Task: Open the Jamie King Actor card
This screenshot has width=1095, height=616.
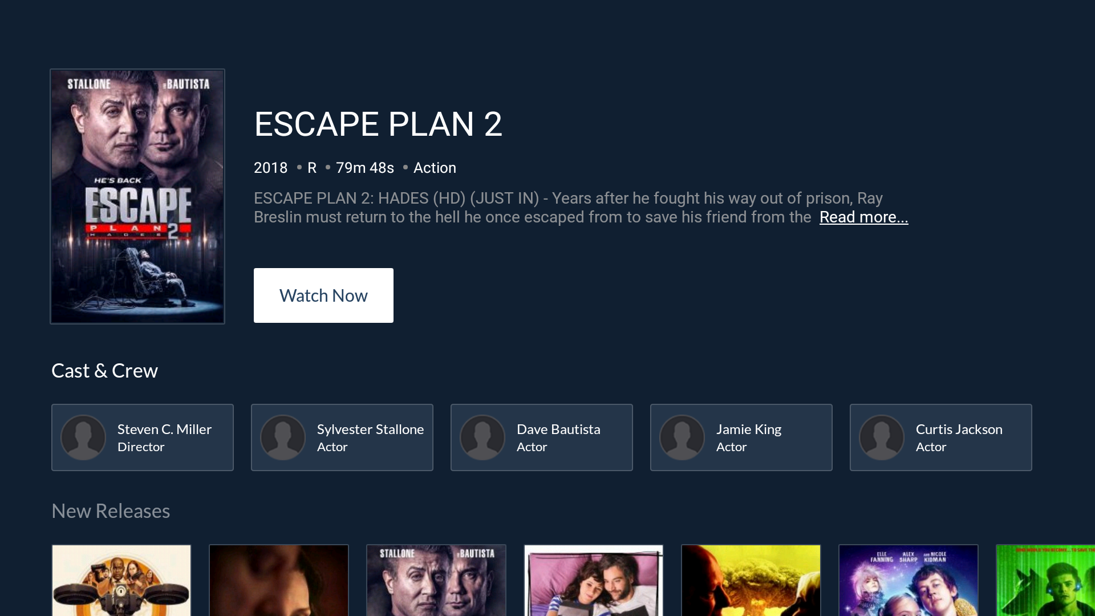Action: [741, 437]
